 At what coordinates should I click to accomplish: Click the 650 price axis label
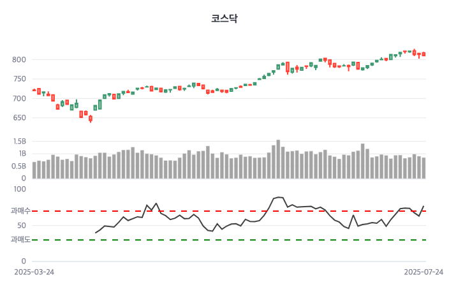pyautogui.click(x=19, y=118)
